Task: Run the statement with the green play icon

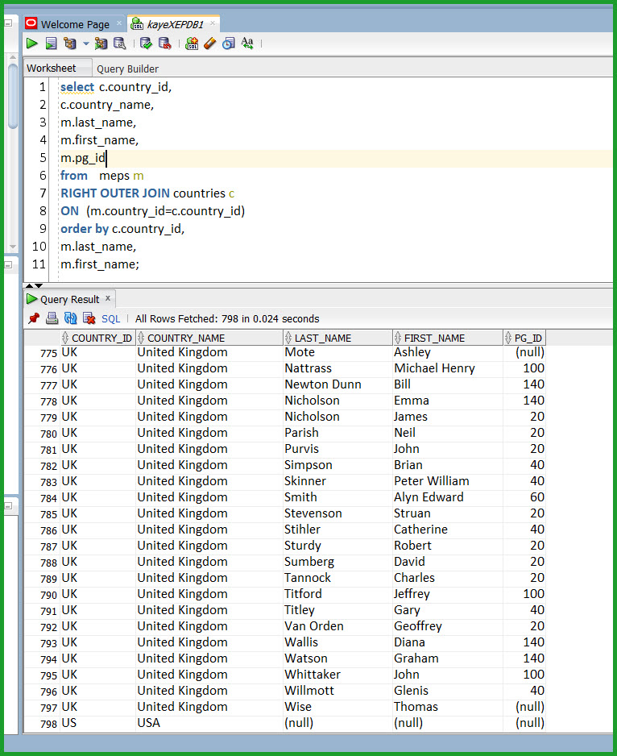Action: [x=31, y=44]
